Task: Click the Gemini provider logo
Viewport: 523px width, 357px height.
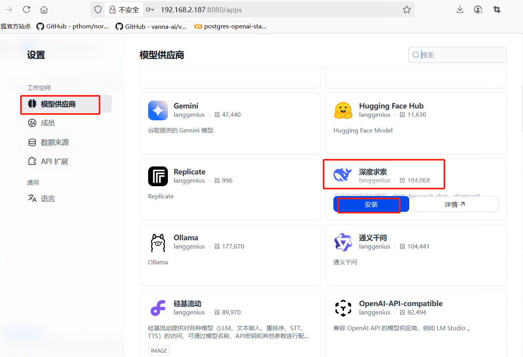Action: coord(158,110)
